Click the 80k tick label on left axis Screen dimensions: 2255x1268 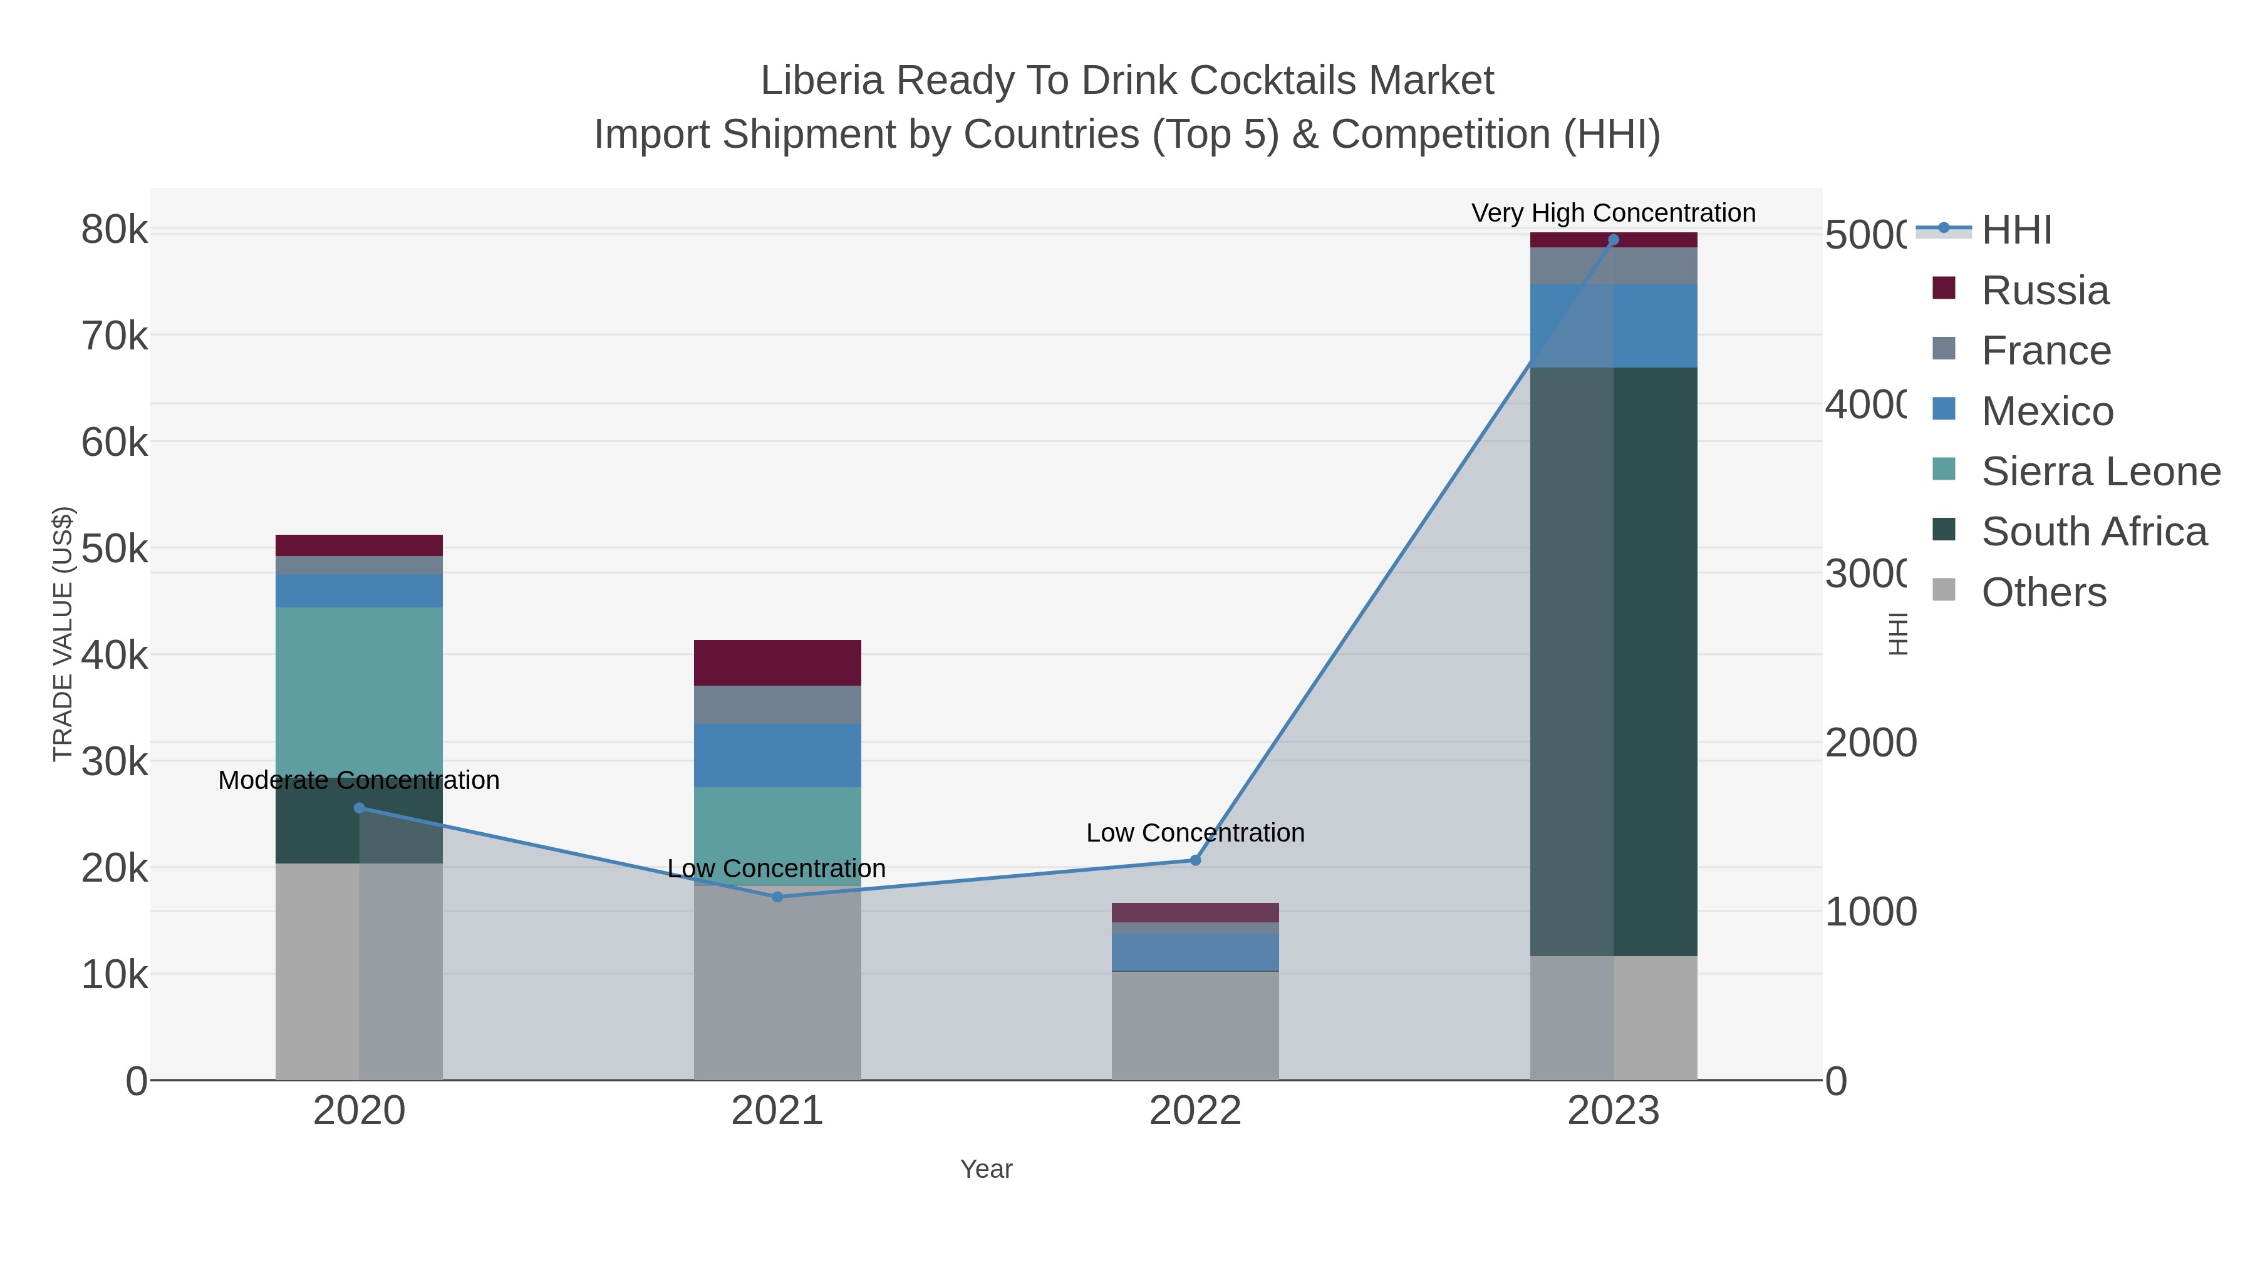click(115, 230)
